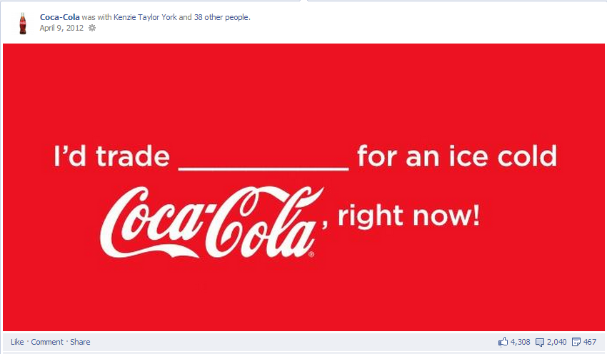Click the shares note icon
Screen dimensions: 607x354
(576, 342)
